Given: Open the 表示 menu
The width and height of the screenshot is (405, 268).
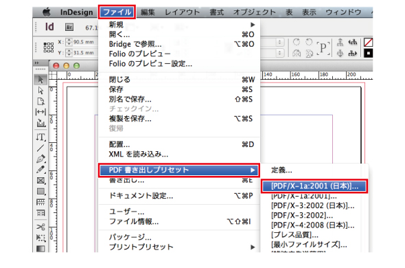Looking at the screenshot, I should click(309, 12).
